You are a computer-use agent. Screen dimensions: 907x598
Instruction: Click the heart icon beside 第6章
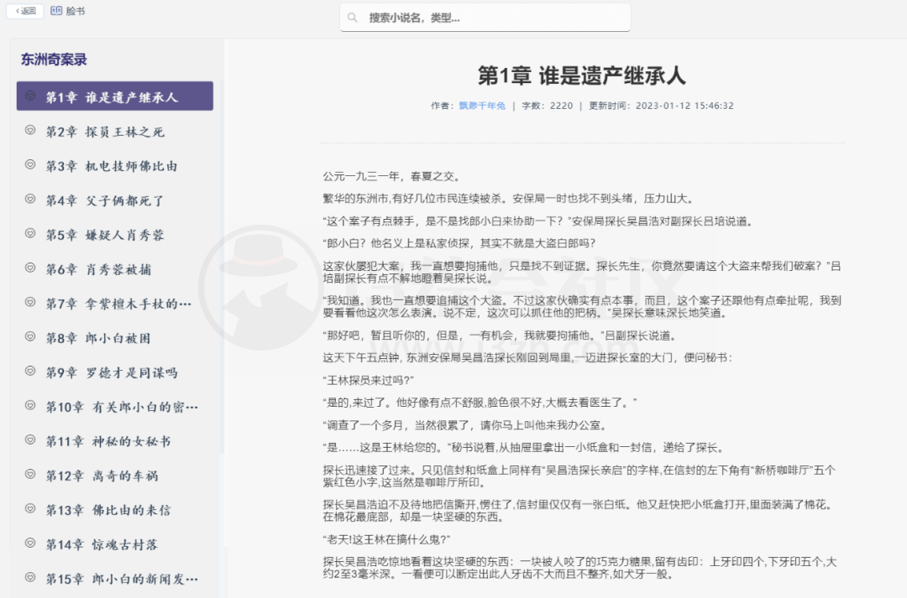click(31, 268)
